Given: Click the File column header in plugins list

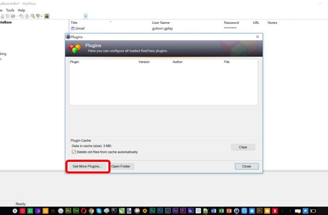Looking at the screenshot, I should (227, 61).
